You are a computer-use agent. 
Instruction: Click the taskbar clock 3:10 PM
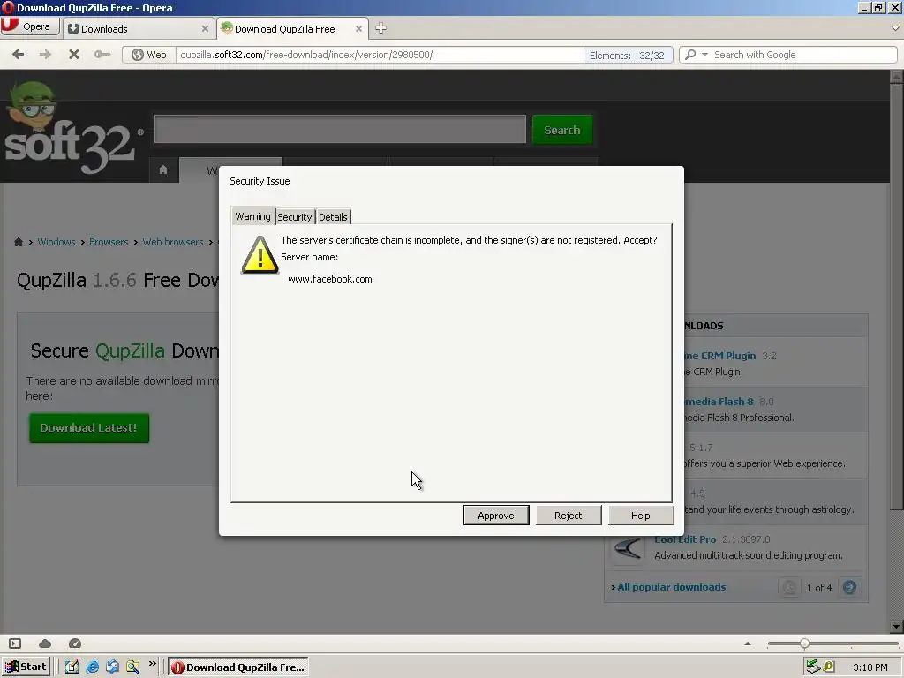(870, 667)
